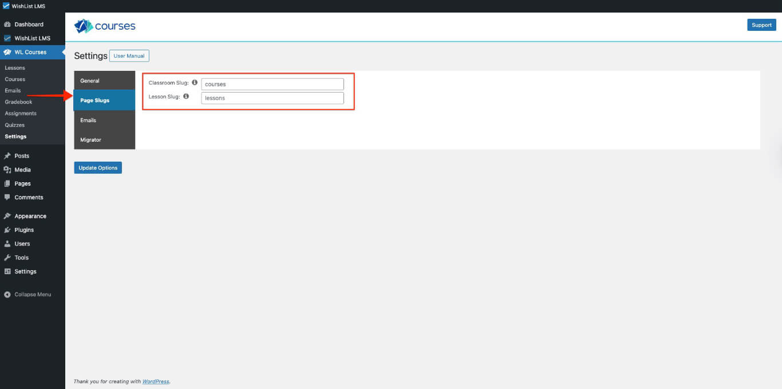
Task: Click inside the Classroom Slug input field
Action: pyautogui.click(x=272, y=84)
